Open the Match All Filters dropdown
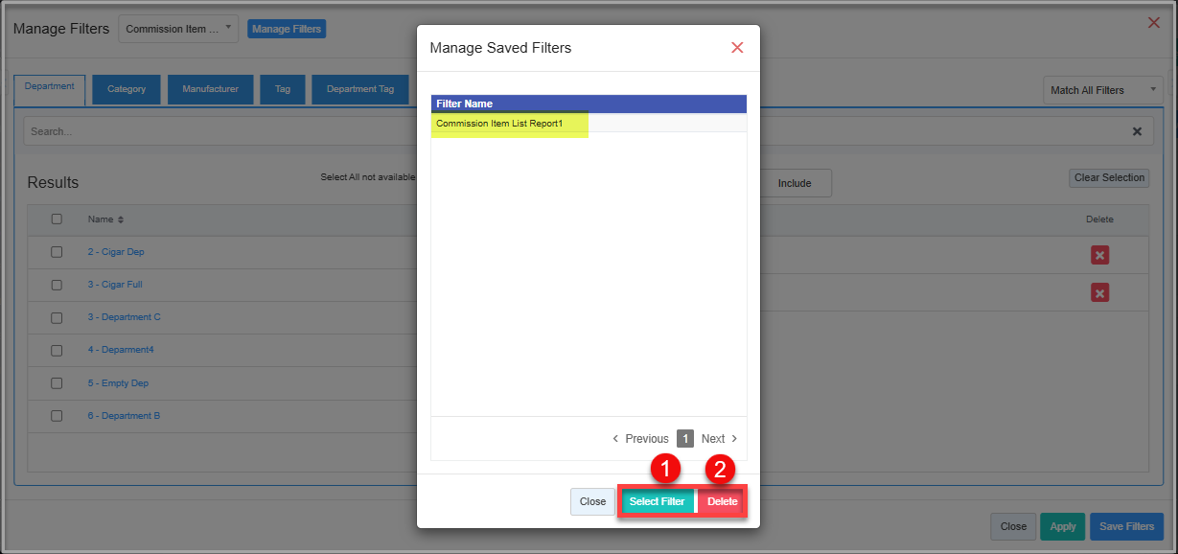 click(1102, 90)
